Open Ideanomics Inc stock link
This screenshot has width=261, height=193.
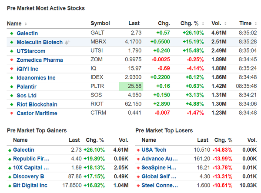(36, 78)
